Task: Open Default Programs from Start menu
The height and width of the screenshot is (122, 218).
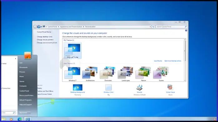Action: pyautogui.click(x=25, y=100)
